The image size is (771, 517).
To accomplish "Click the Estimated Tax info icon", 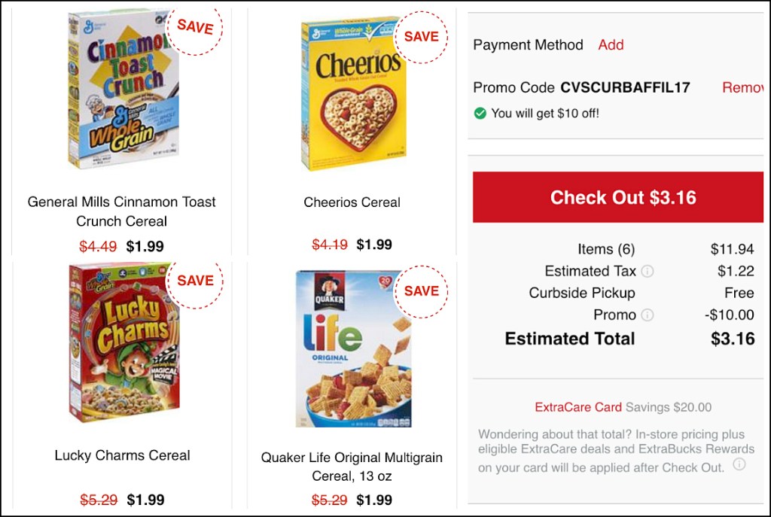I will coord(647,272).
